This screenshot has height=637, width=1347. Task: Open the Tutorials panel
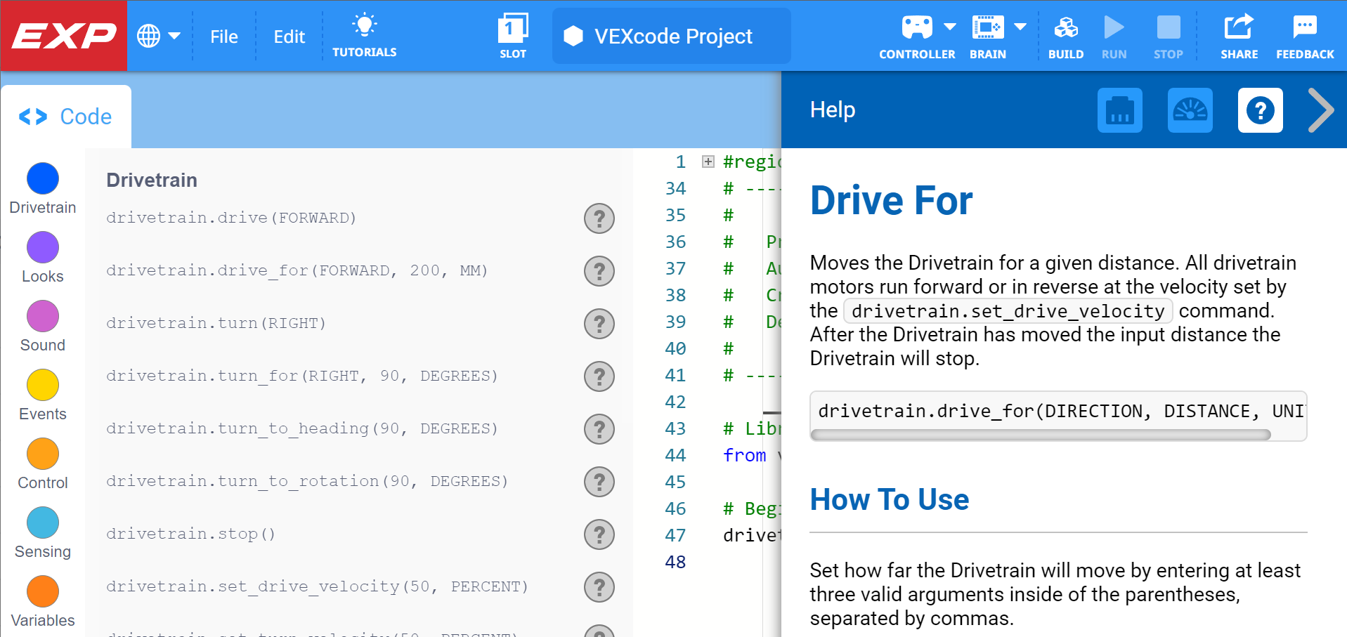pos(365,36)
